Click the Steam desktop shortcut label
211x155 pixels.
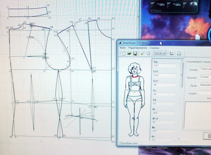tap(149, 148)
